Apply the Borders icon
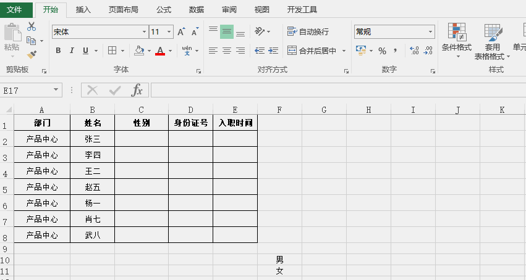The image size is (526, 280). (x=112, y=51)
